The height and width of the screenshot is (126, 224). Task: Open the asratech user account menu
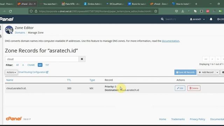(x=197, y=19)
